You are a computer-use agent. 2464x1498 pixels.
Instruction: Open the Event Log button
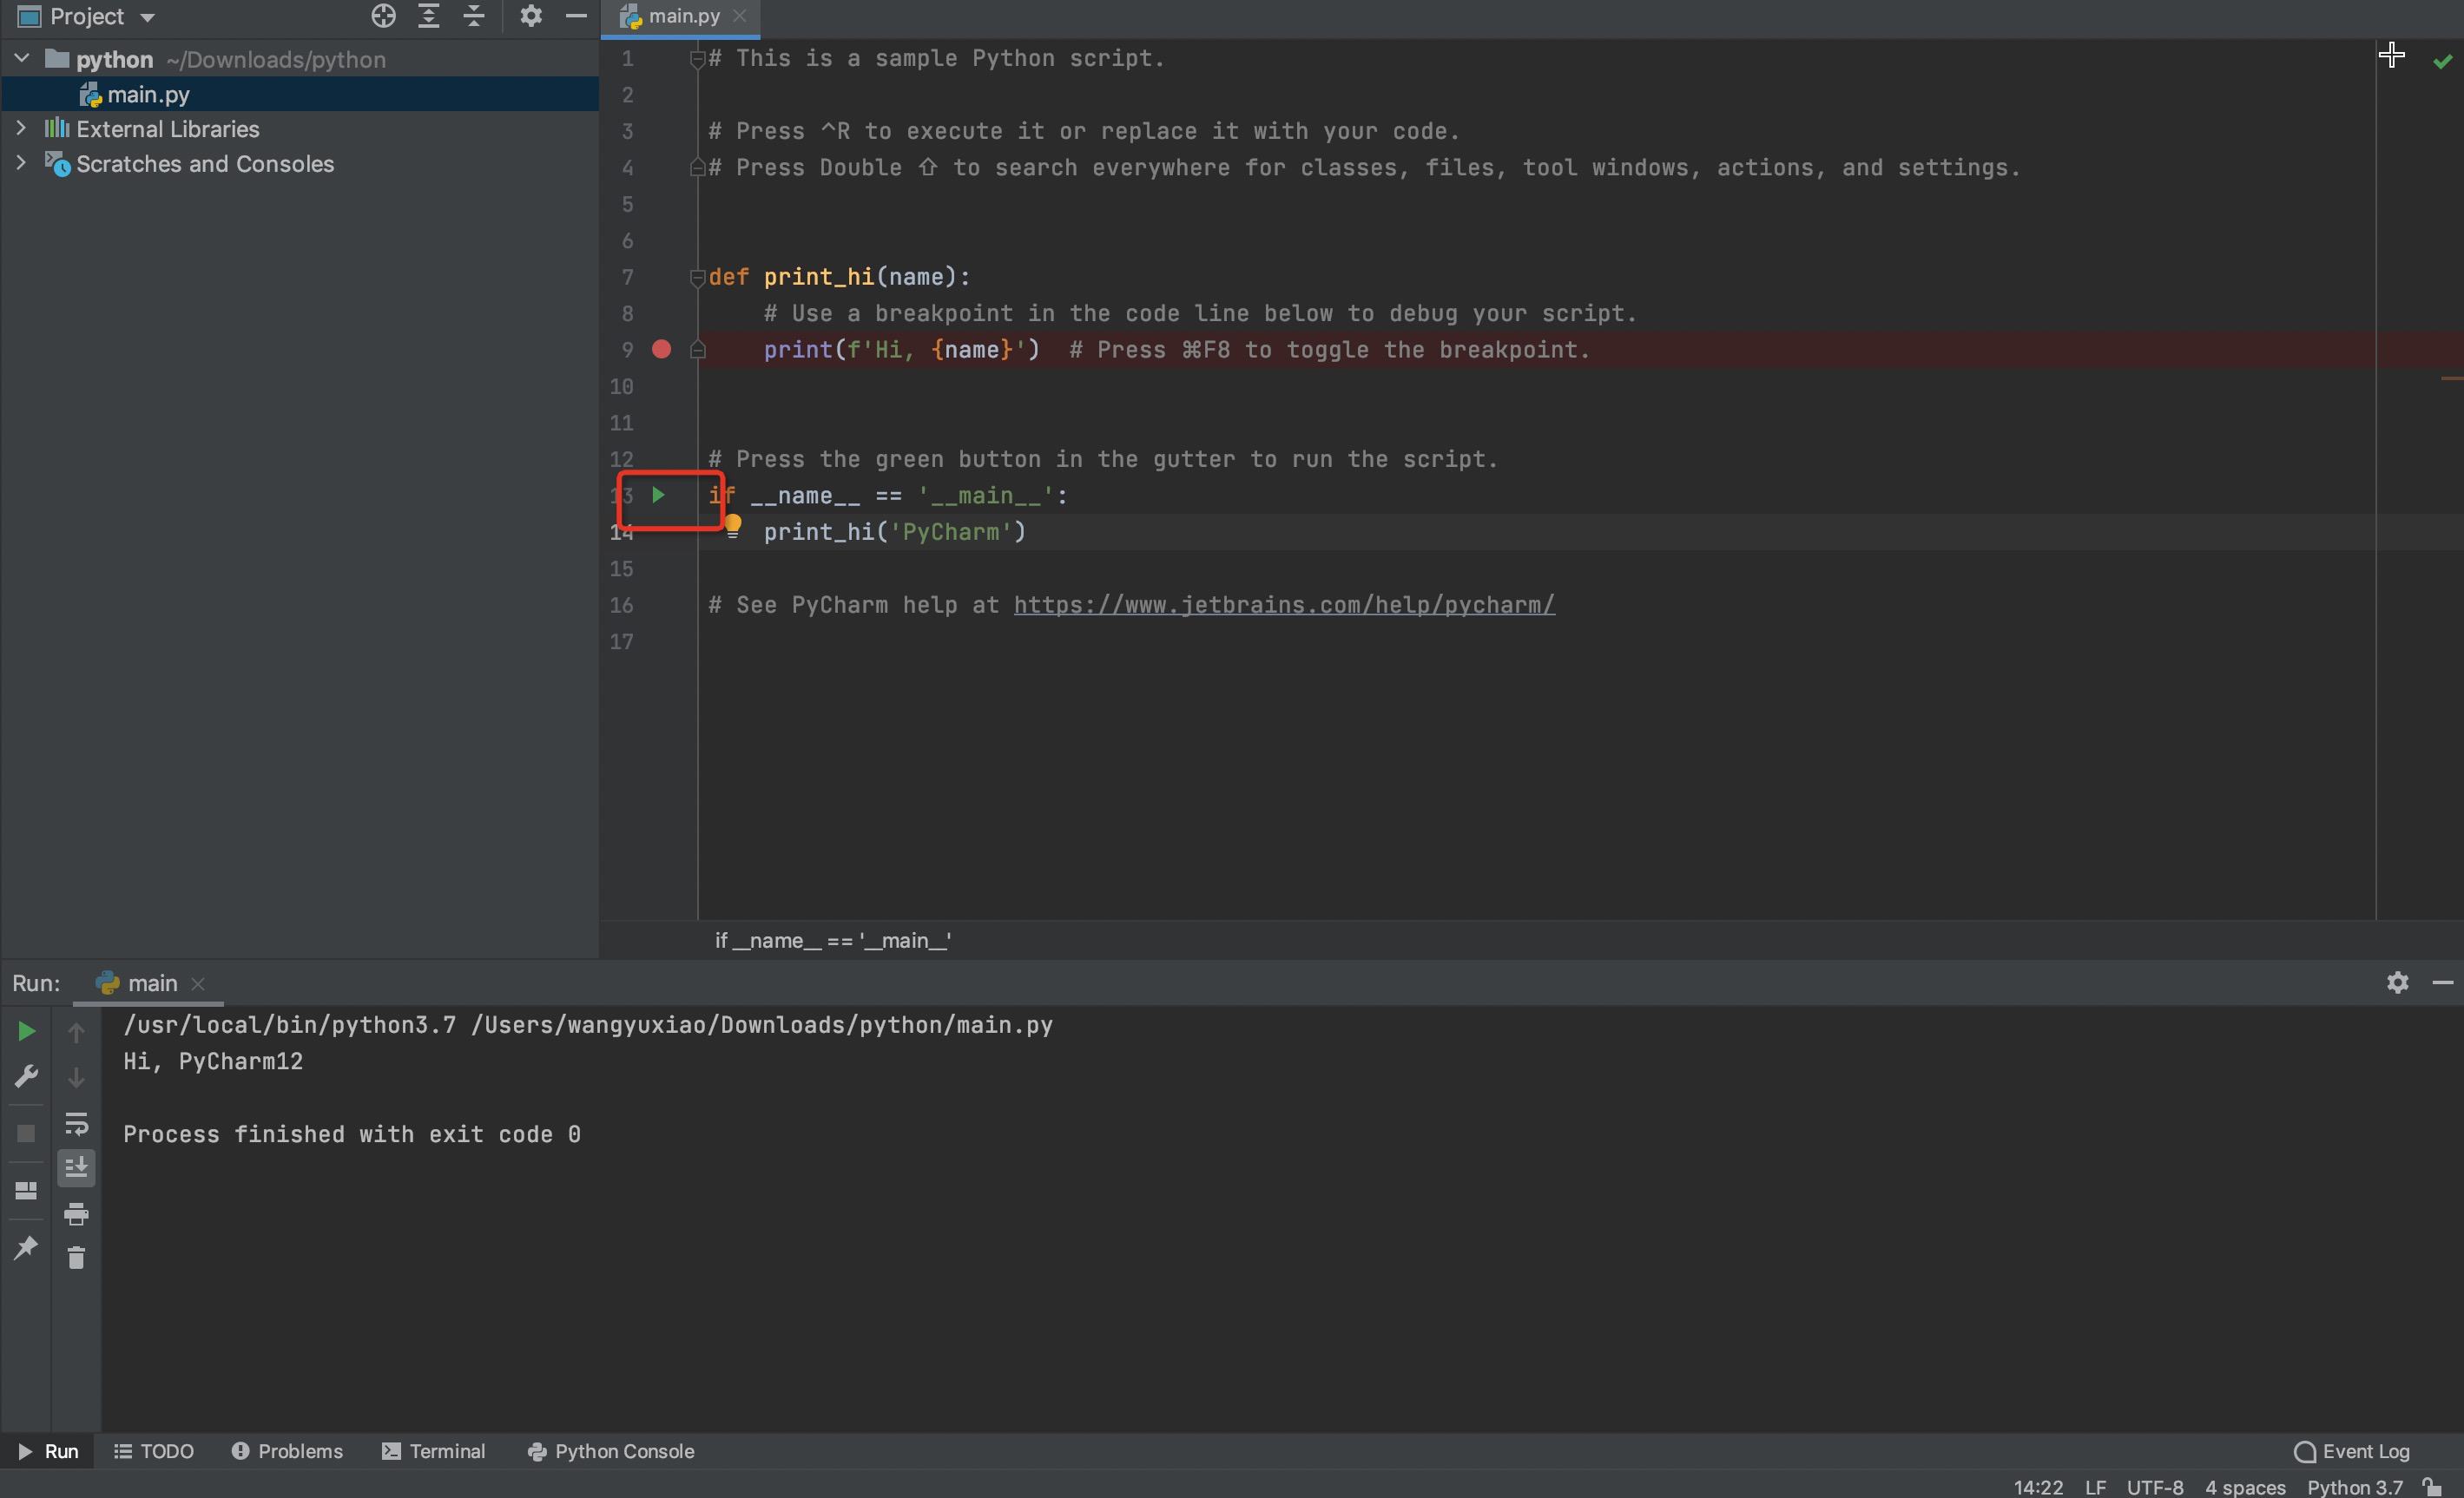pos(2352,1451)
